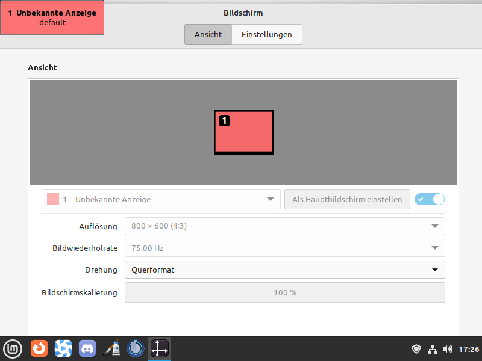482x361 pixels.
Task: Open the Drehung dropdown showing Querformat
Action: coord(284,270)
